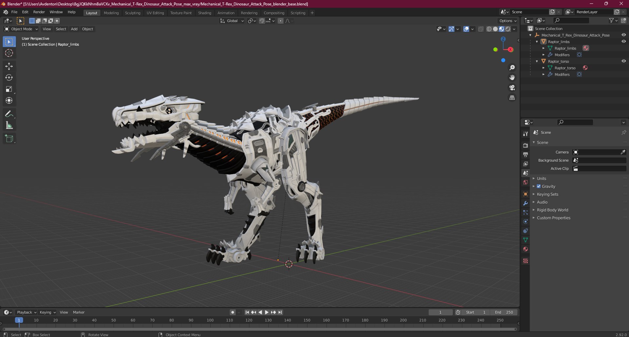Open timeline Marker menu
The image size is (629, 337).
coord(79,312)
